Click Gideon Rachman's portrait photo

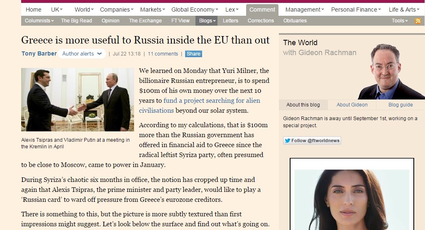click(x=391, y=72)
